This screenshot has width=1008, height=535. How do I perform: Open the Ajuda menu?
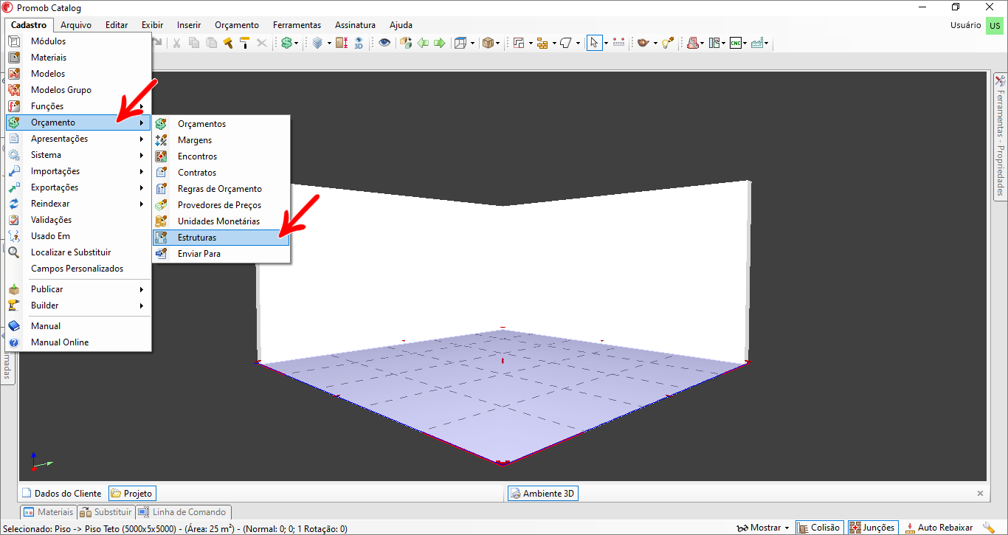pos(401,25)
